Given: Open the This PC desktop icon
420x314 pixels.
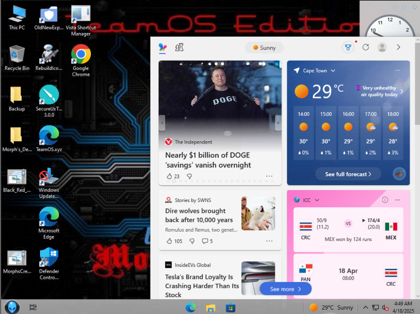Looking at the screenshot, I should (17, 18).
